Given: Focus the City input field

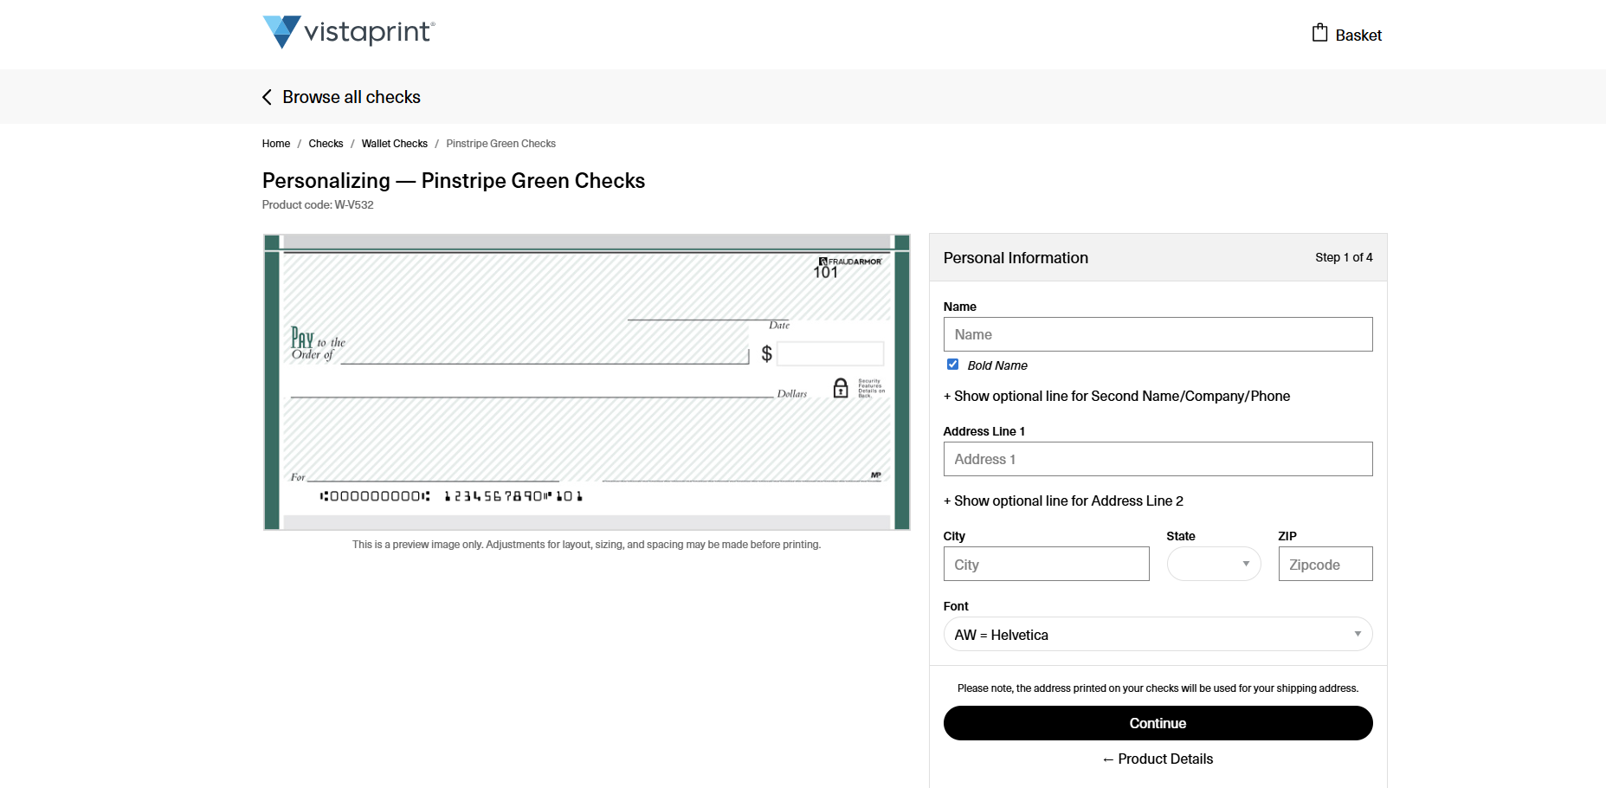Looking at the screenshot, I should pos(1046,564).
